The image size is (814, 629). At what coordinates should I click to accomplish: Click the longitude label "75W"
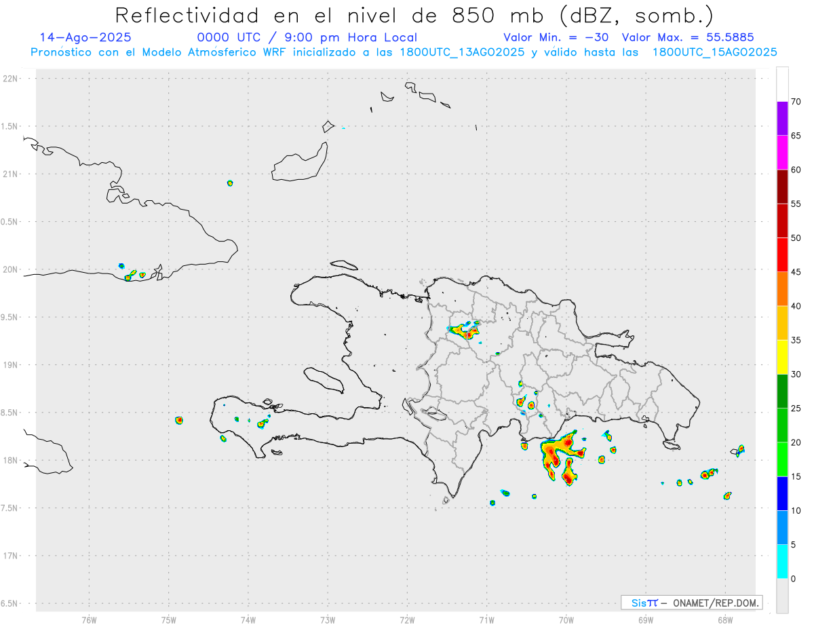click(x=169, y=620)
